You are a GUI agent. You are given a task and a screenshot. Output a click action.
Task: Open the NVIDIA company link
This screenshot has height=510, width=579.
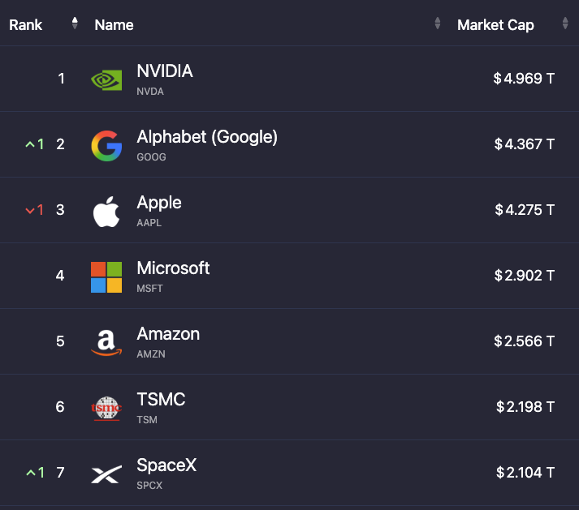[x=165, y=71]
